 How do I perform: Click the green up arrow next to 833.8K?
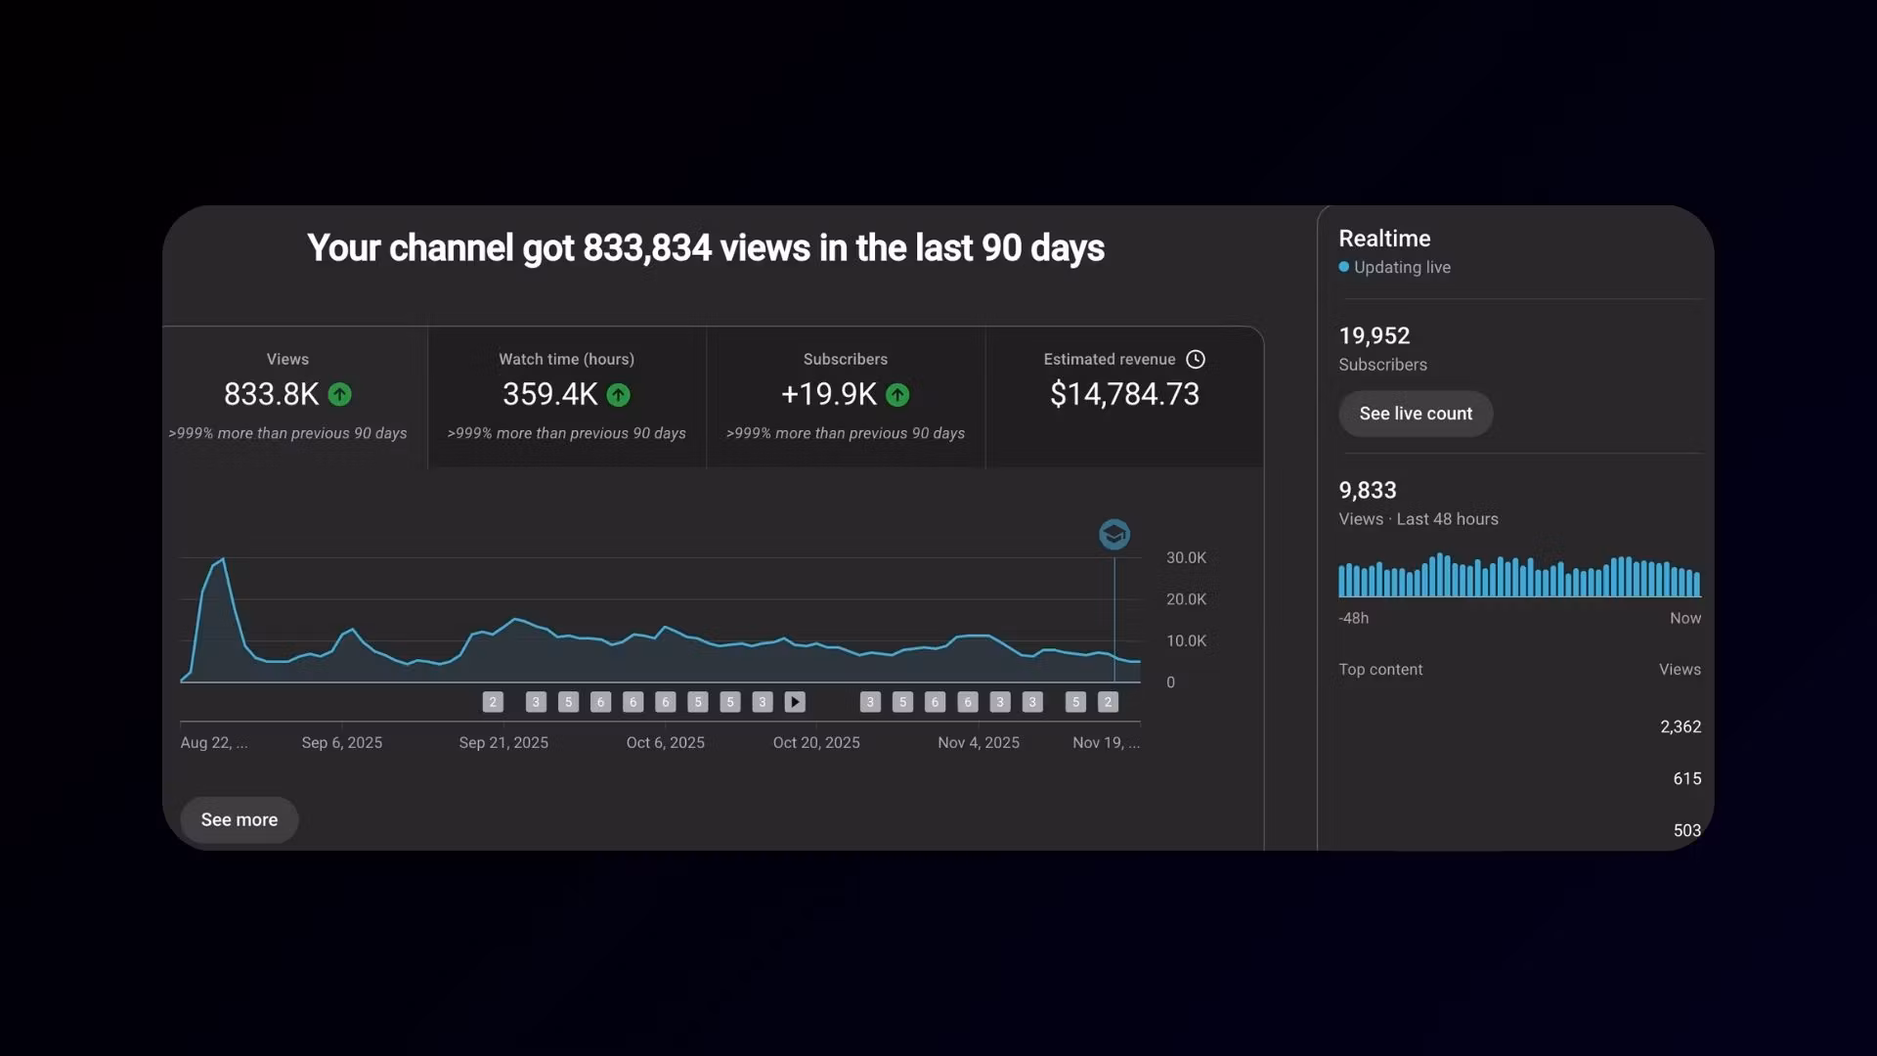(339, 394)
